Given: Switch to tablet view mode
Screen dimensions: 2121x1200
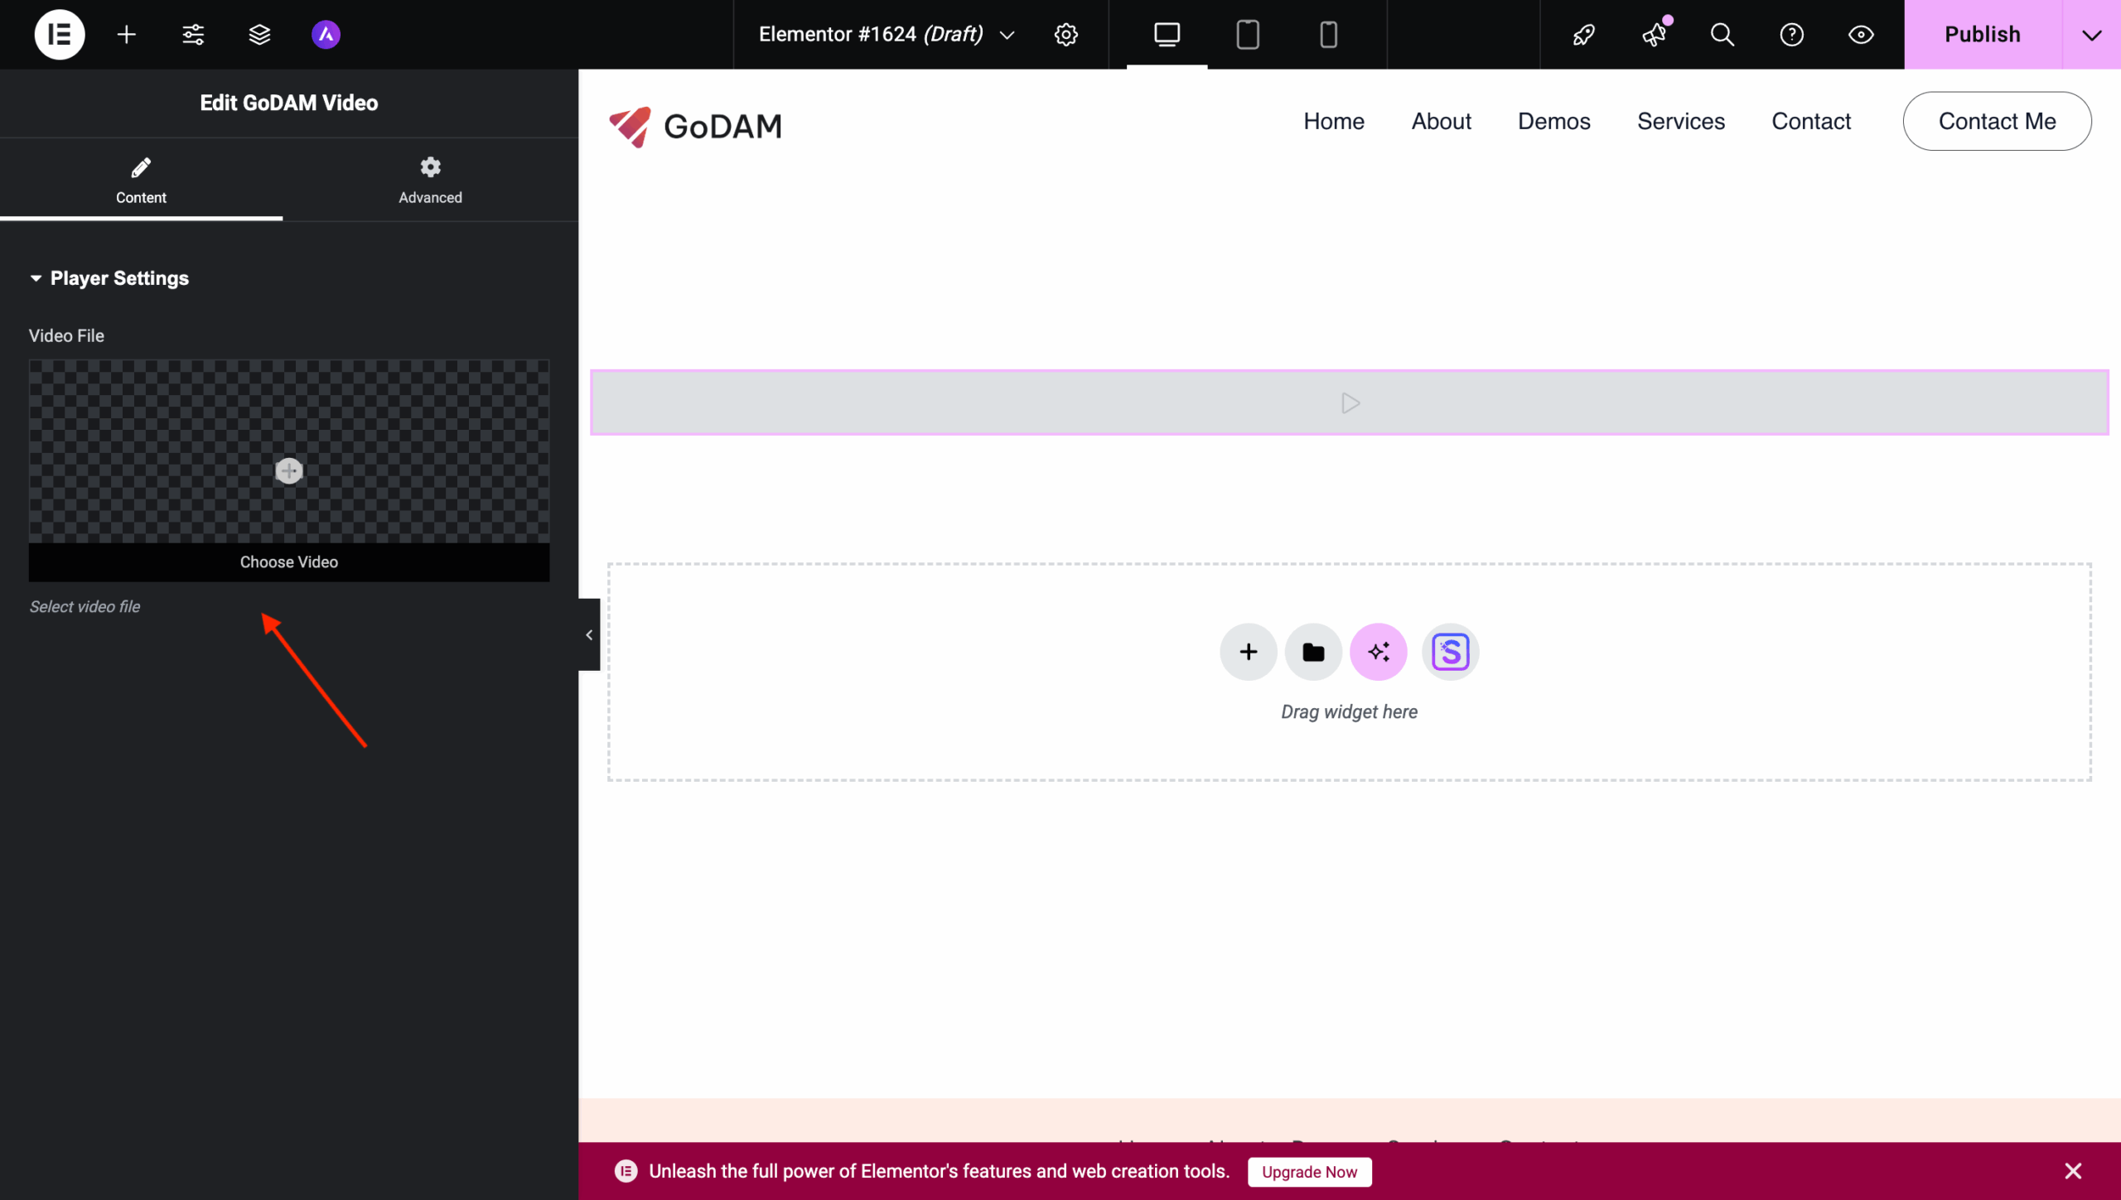Looking at the screenshot, I should pos(1248,35).
